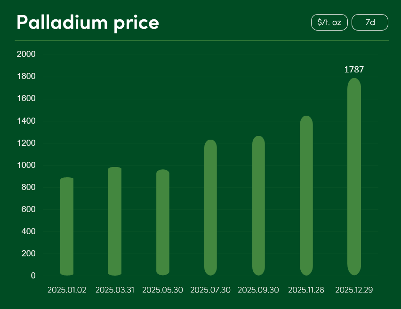Click the 2025.11.28 price bar

pyautogui.click(x=306, y=195)
